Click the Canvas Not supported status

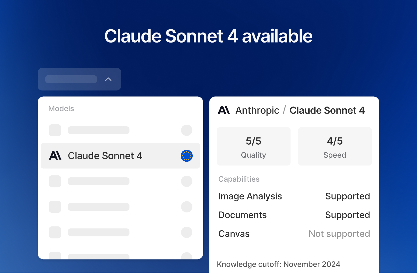point(339,234)
